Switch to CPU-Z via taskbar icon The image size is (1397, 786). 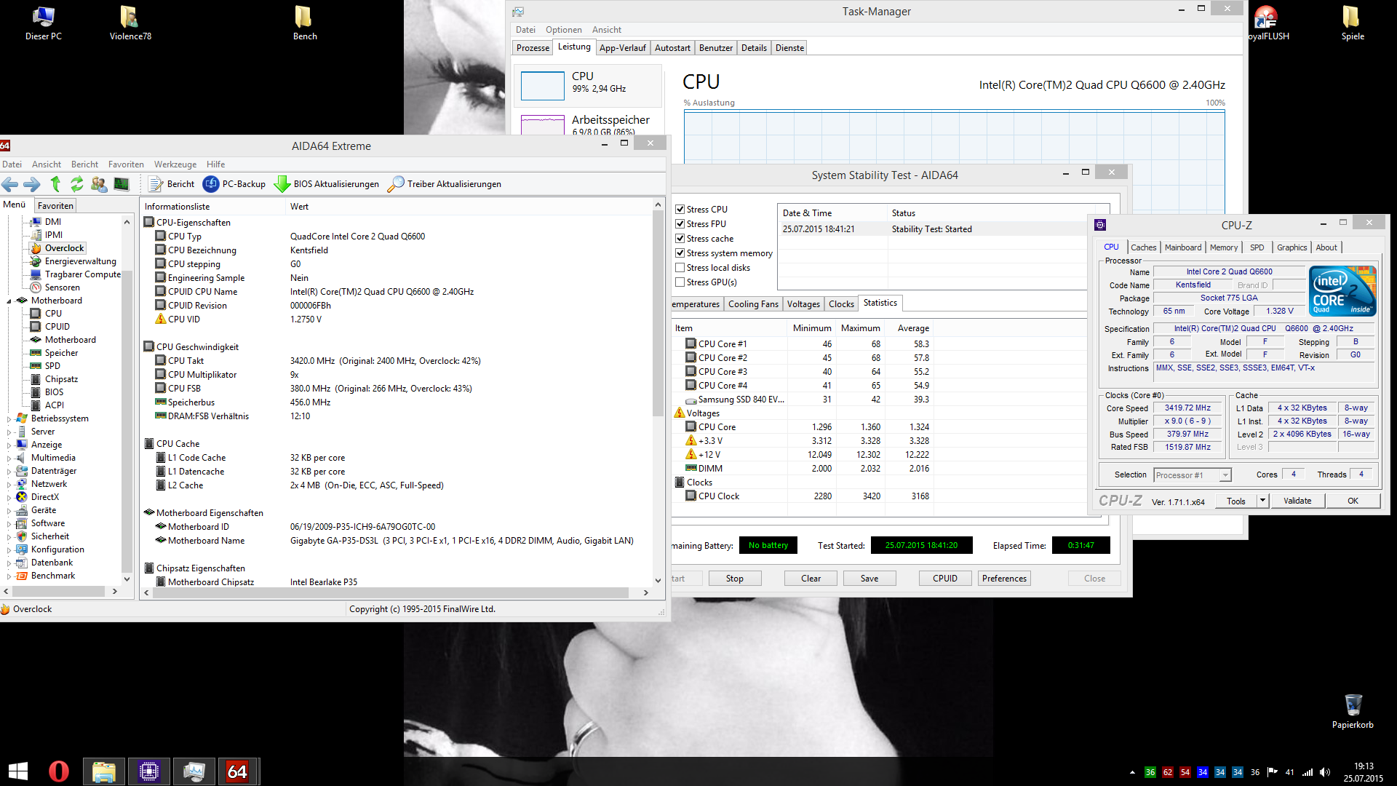149,771
